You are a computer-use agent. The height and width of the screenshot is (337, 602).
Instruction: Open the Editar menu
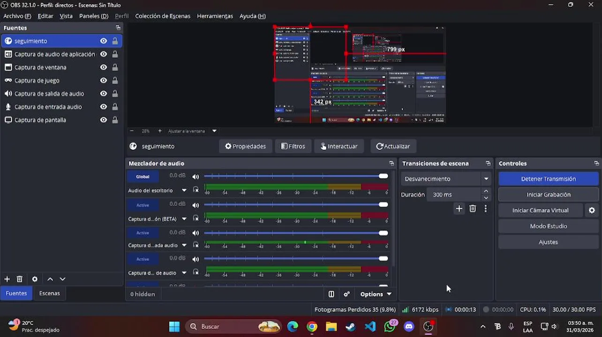tap(45, 16)
